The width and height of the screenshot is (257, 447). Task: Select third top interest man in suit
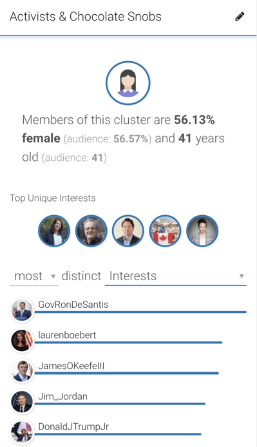(x=128, y=231)
